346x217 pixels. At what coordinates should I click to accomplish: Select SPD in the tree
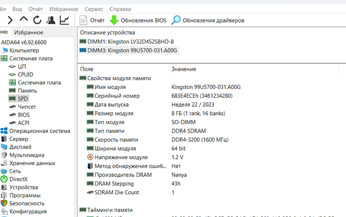(x=23, y=99)
